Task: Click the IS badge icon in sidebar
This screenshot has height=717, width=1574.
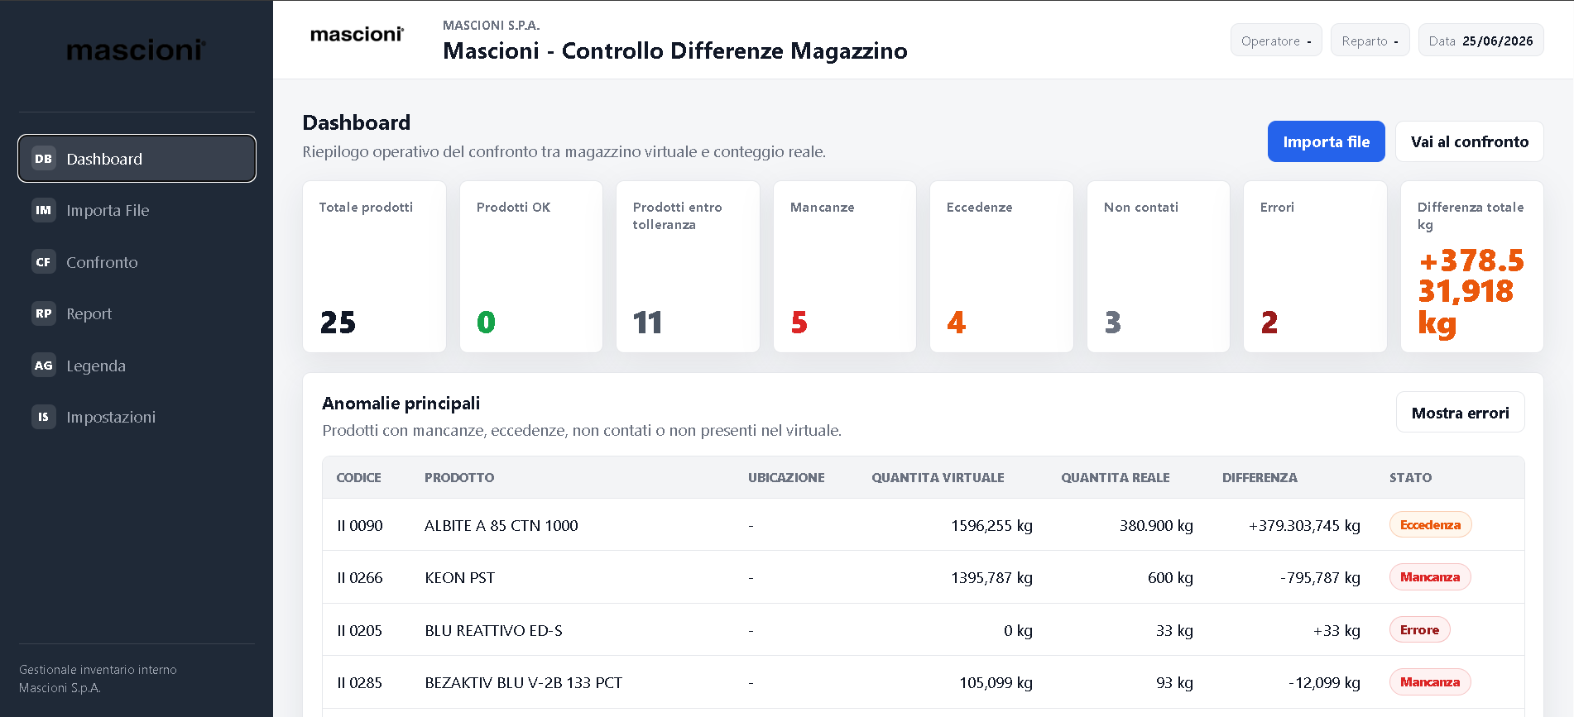Action: (43, 417)
